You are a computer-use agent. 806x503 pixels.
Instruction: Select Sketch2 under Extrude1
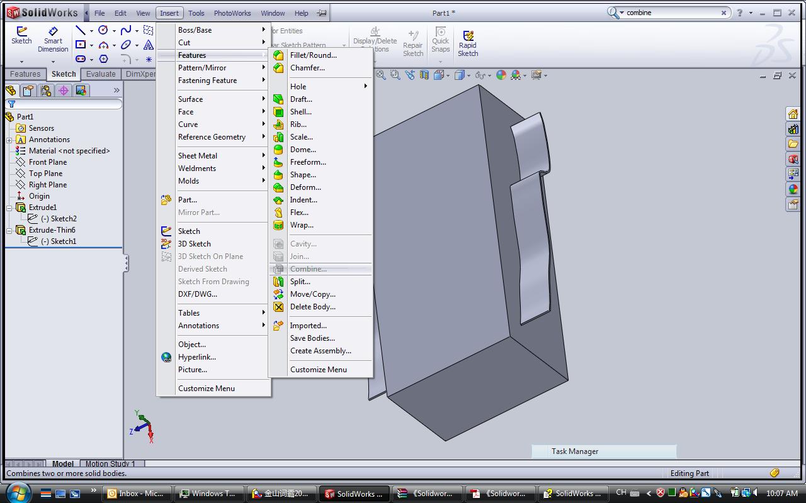pyautogui.click(x=59, y=219)
